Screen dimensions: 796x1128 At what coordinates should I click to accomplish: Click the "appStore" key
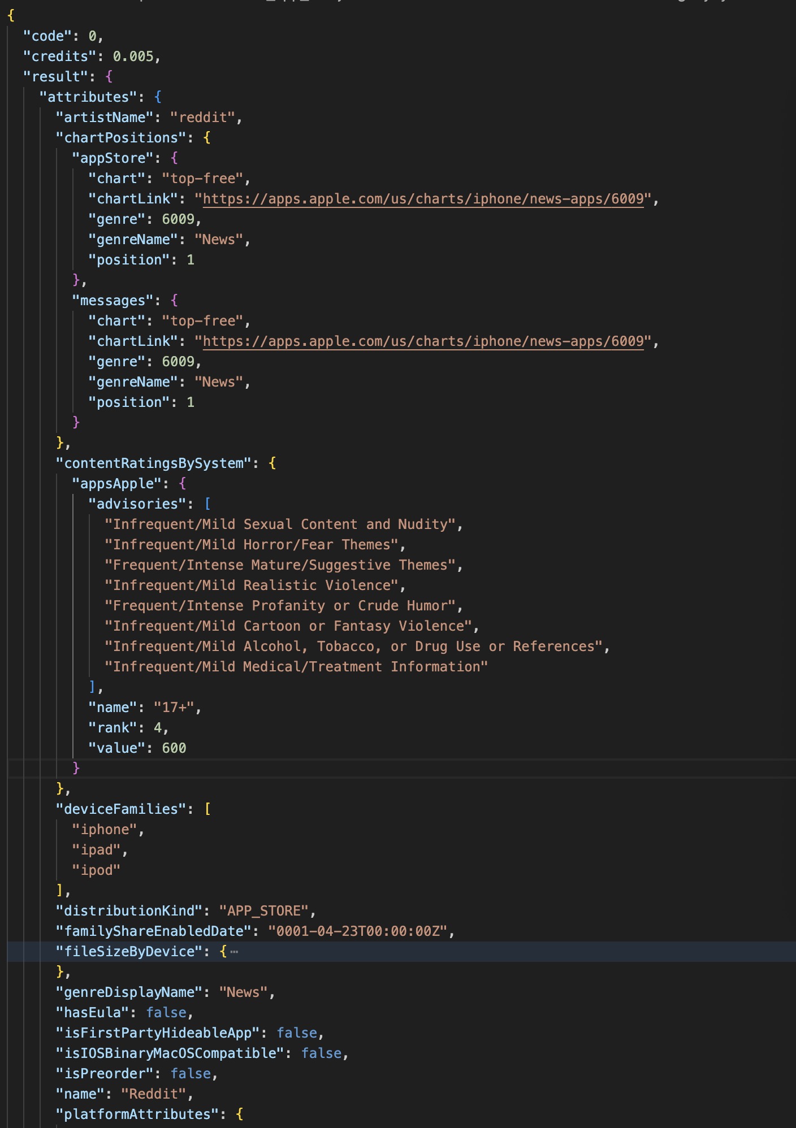coord(117,158)
